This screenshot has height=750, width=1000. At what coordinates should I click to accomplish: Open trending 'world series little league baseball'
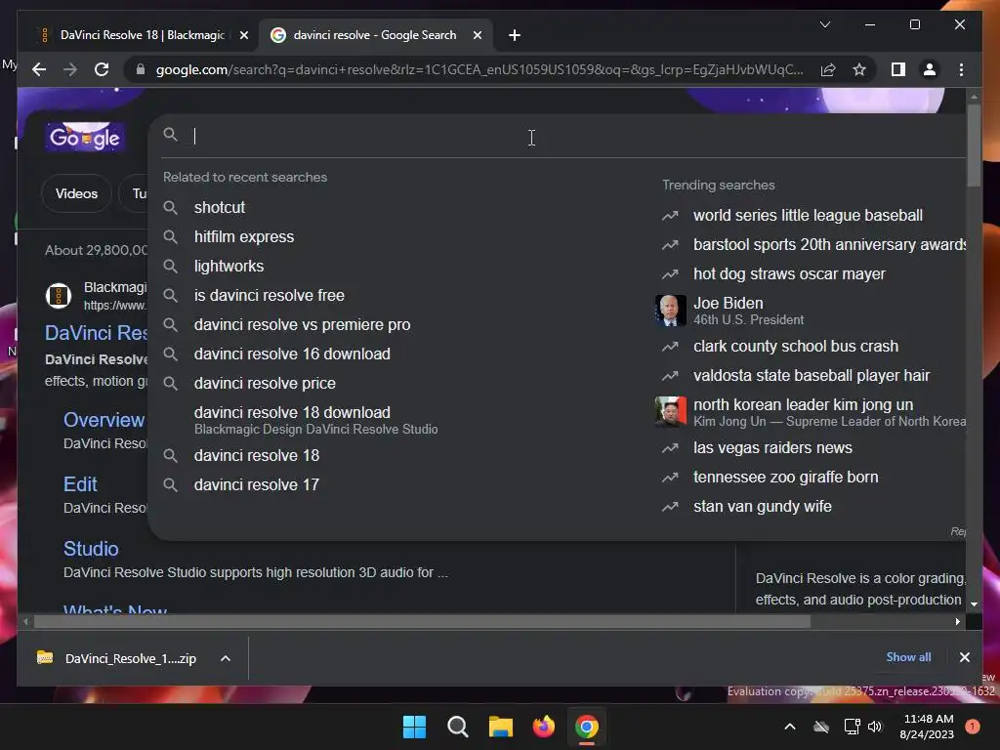click(808, 216)
